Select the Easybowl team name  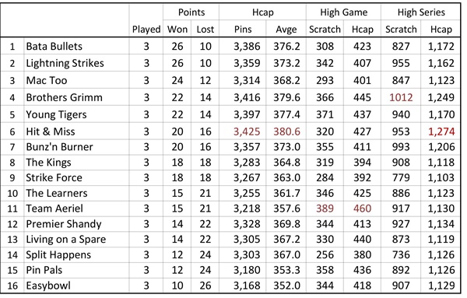pyautogui.click(x=48, y=286)
